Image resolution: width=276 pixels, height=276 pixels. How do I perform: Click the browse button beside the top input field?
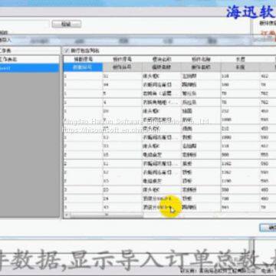[67, 25]
